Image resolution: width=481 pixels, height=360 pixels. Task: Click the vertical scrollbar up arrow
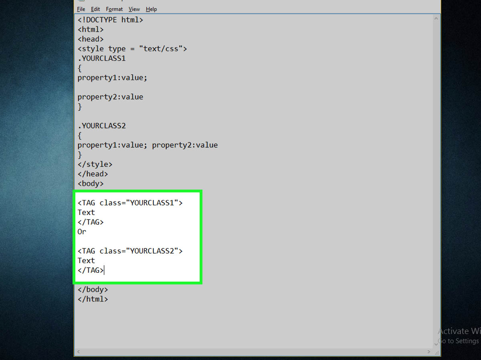437,18
